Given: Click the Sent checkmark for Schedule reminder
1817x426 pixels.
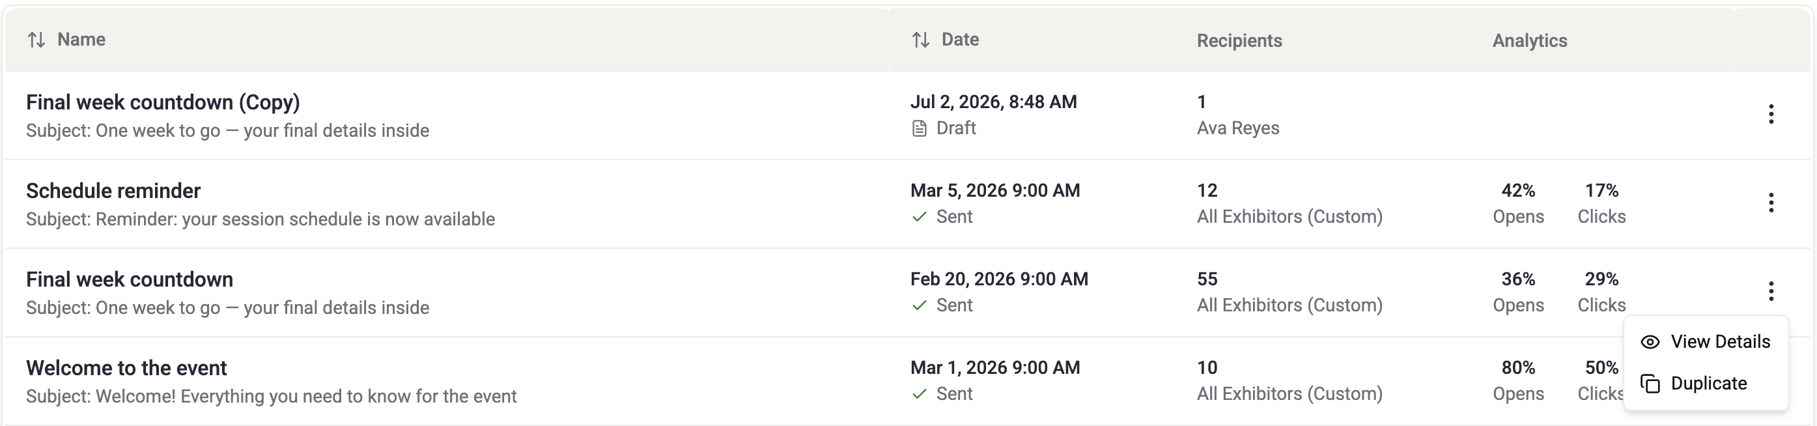Looking at the screenshot, I should click(919, 217).
